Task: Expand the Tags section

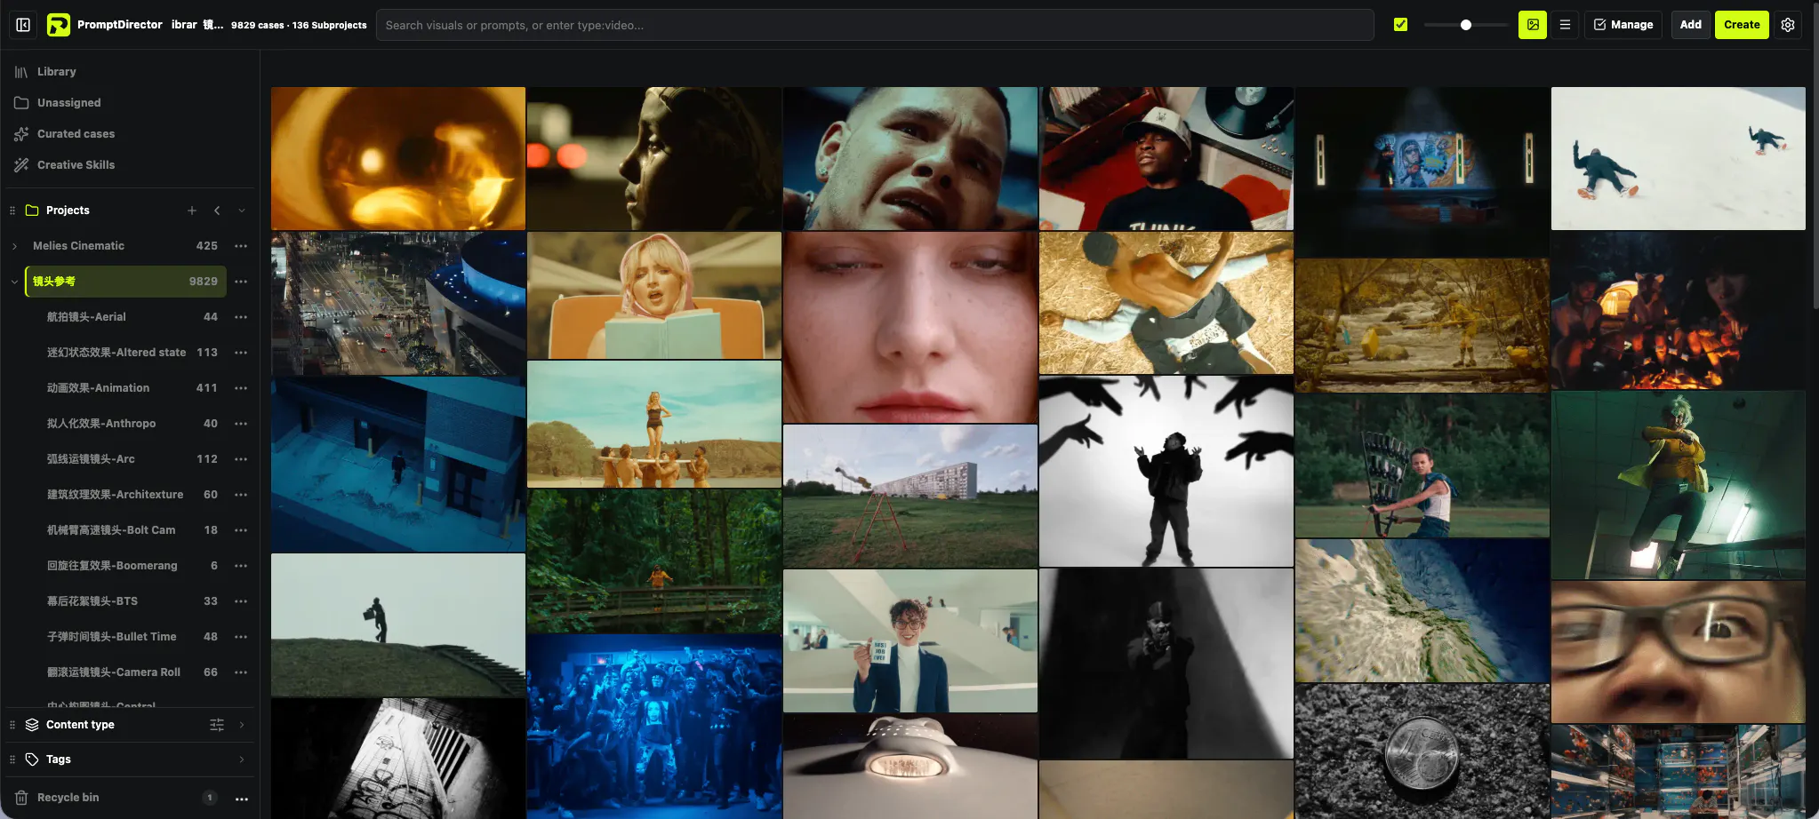Action: [x=242, y=759]
